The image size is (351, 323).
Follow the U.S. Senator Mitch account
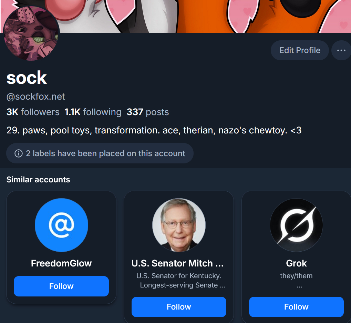(179, 307)
